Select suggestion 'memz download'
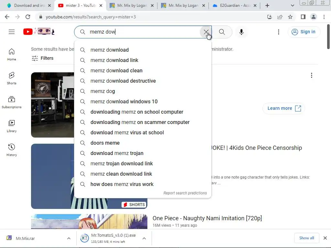The height and width of the screenshot is (248, 331). tap(143, 50)
